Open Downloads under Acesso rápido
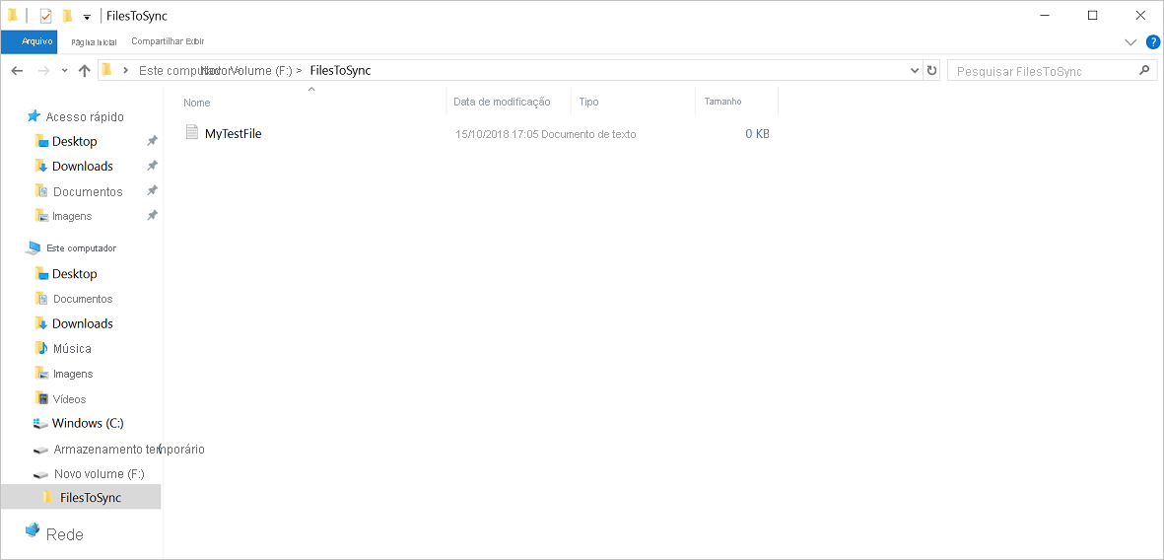This screenshot has width=1164, height=560. tap(83, 166)
